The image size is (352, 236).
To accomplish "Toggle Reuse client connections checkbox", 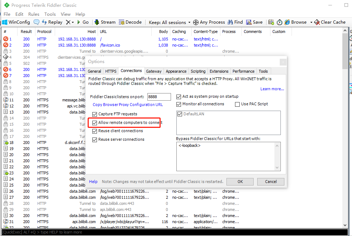I will pos(94,131).
